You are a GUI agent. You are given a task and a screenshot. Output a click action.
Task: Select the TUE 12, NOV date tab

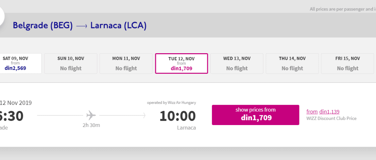coord(181,63)
